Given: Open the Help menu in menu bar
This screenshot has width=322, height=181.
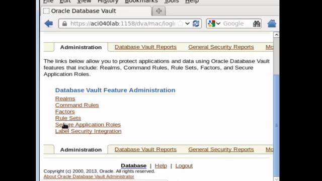Looking at the screenshot, I should tap(192, 2).
